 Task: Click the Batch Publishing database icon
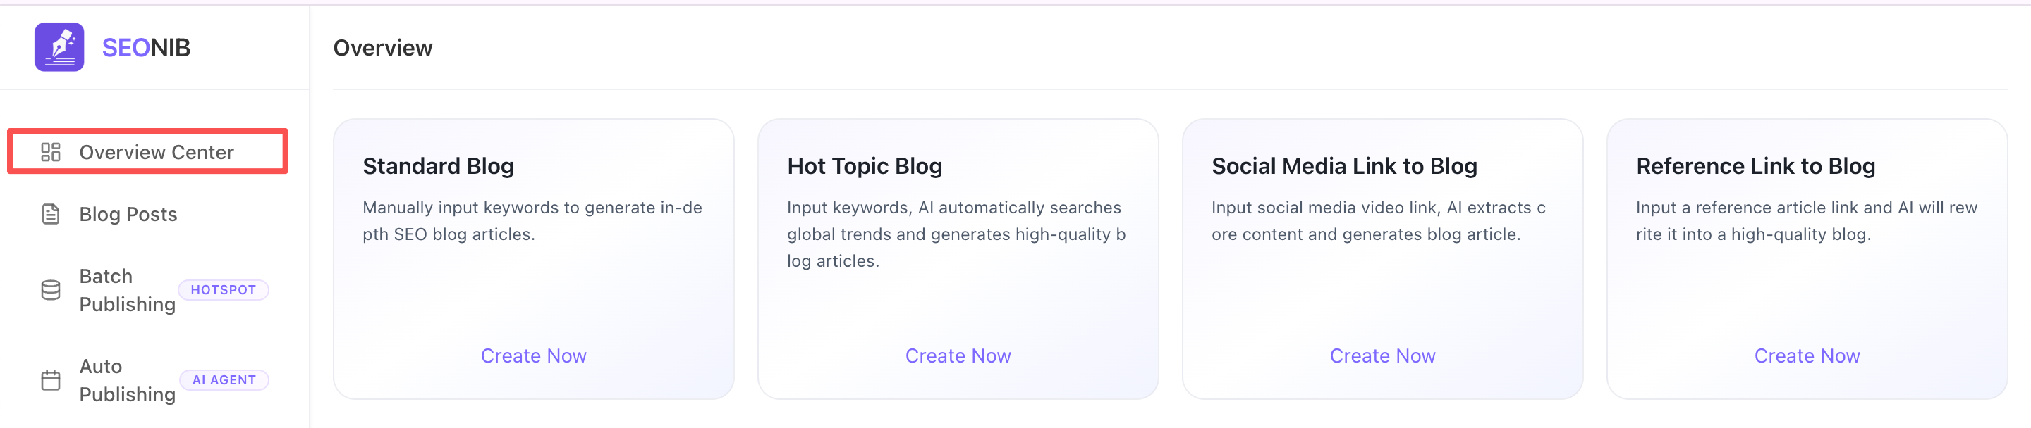(x=51, y=290)
